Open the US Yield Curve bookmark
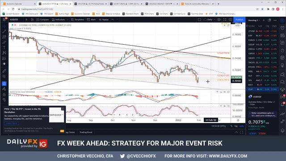This screenshot has width=286, height=161. pyautogui.click(x=178, y=14)
